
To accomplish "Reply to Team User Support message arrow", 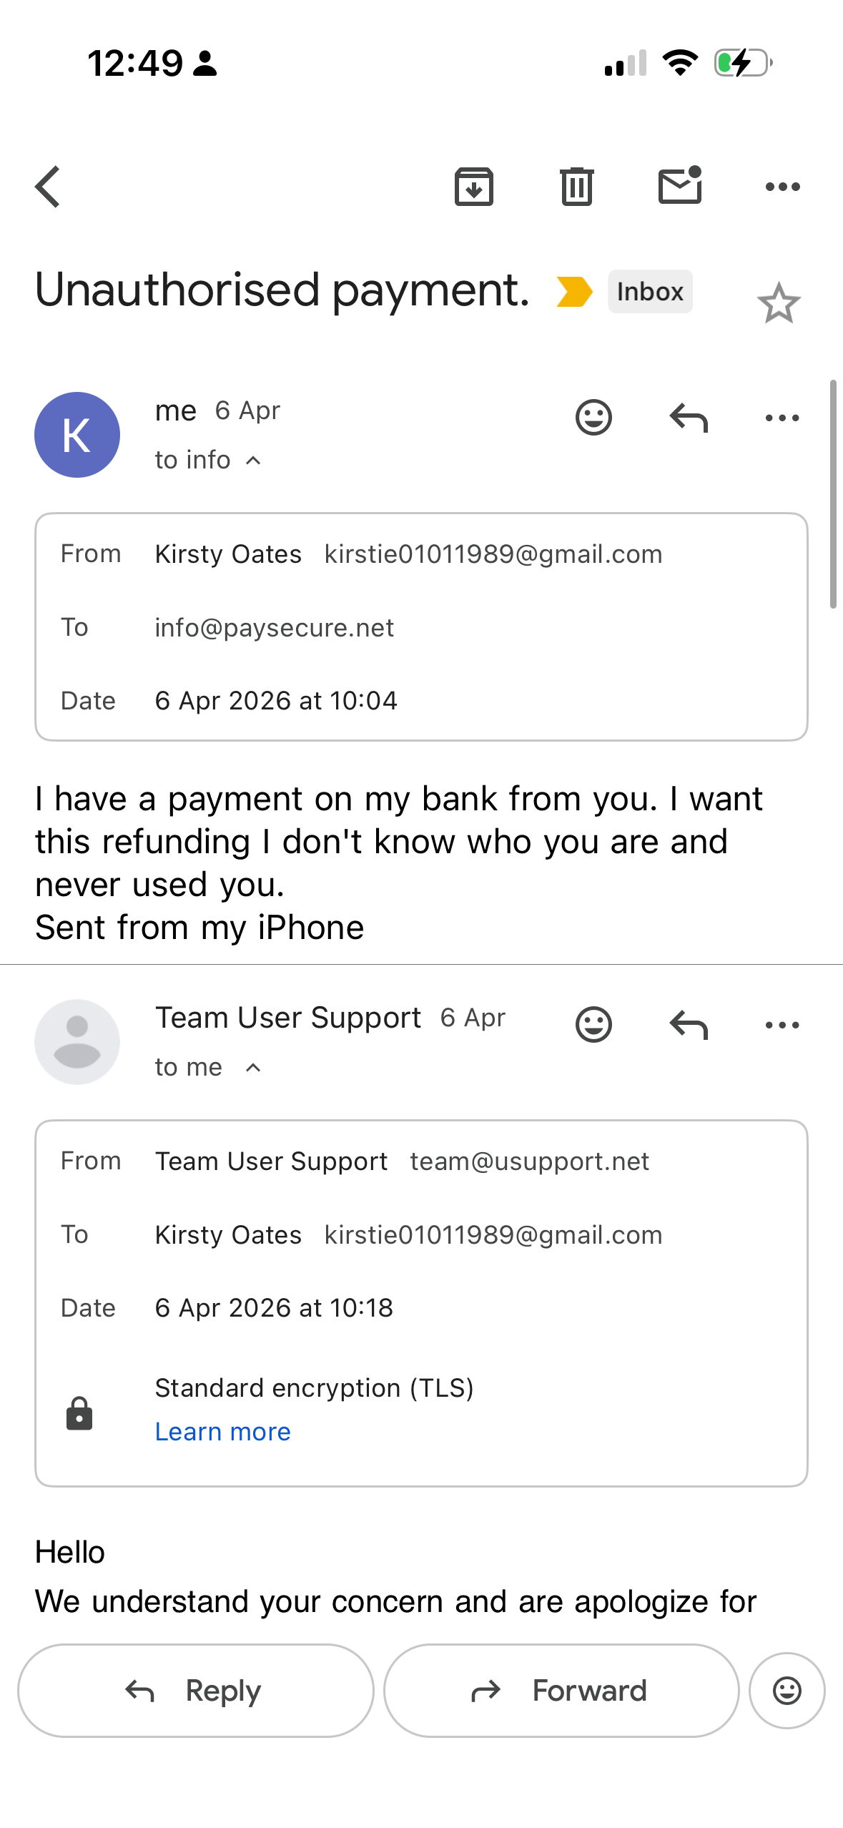I will coord(688,1025).
